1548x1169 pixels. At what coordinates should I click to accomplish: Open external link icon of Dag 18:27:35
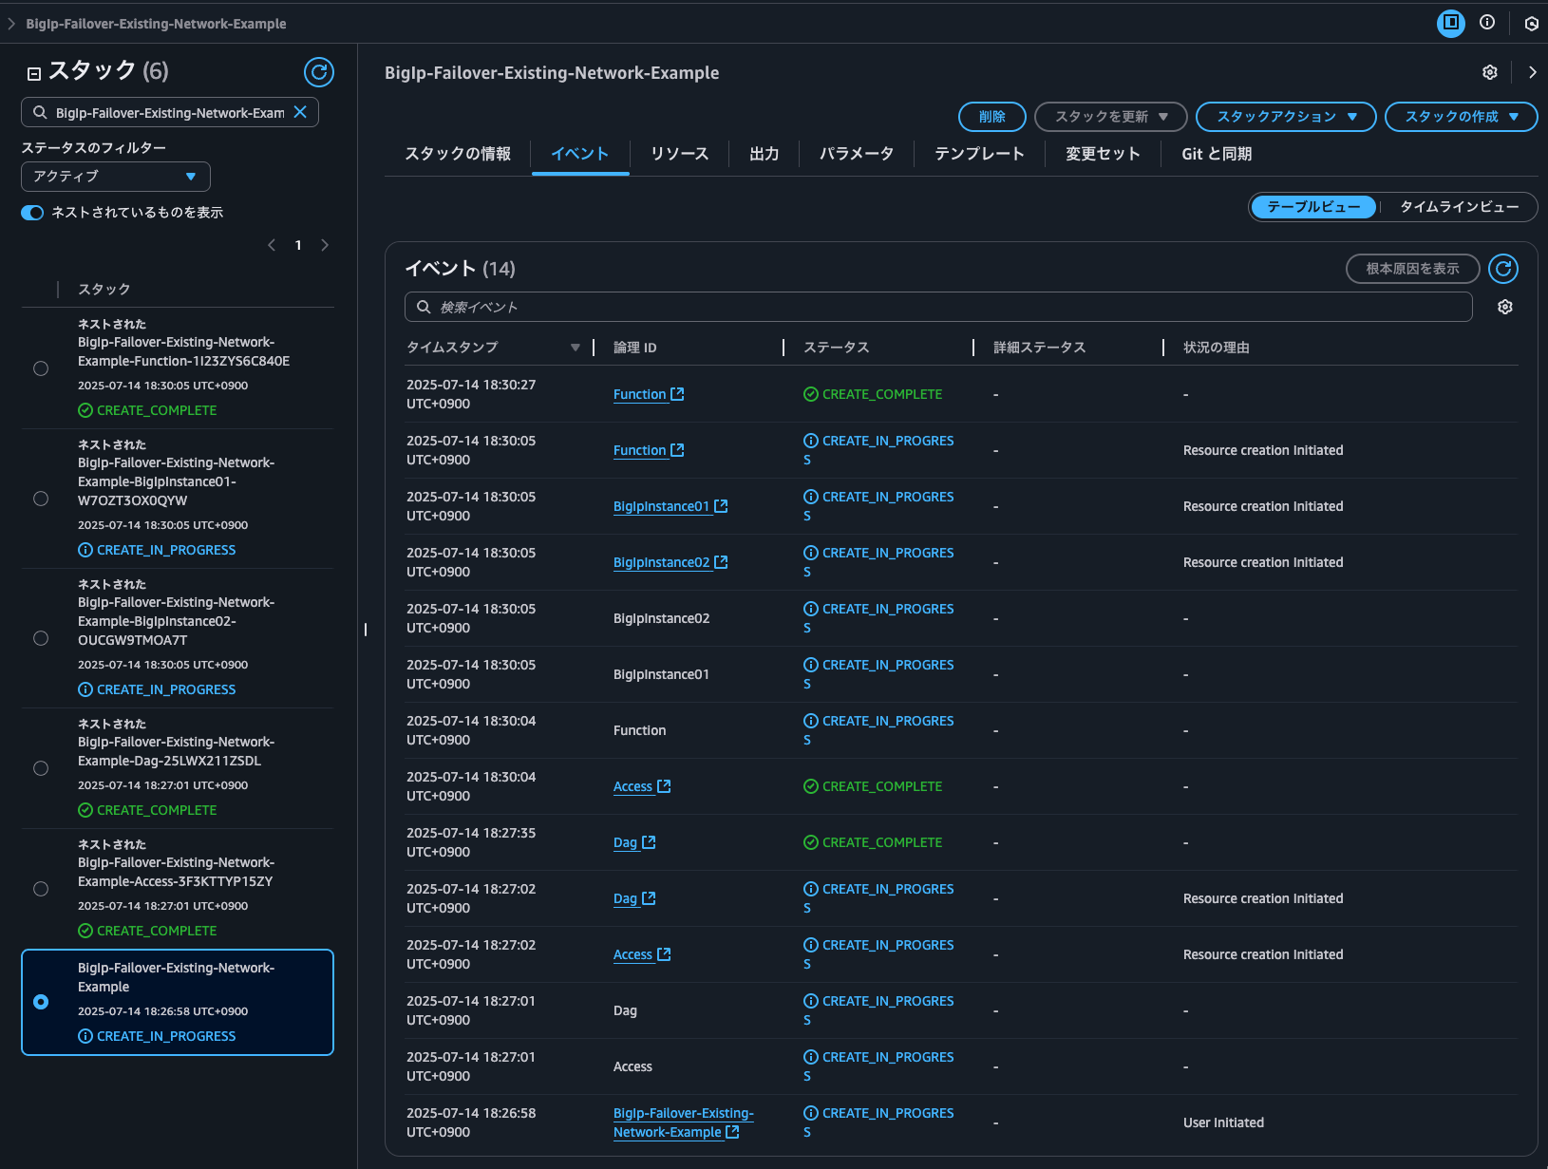pyautogui.click(x=649, y=842)
